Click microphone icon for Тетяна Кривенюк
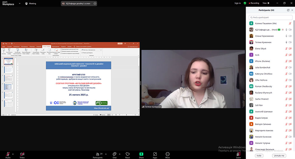This screenshot has width=295, height=159. (286, 42)
